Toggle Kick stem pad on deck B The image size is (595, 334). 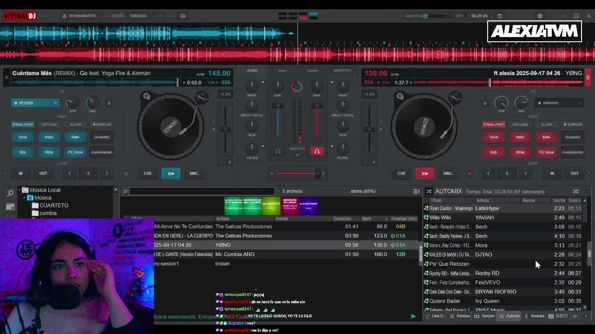coord(494,152)
